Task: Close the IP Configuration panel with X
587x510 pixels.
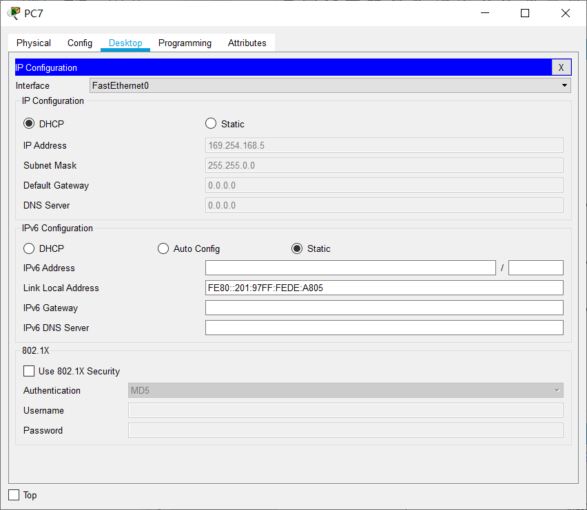Action: (562, 67)
